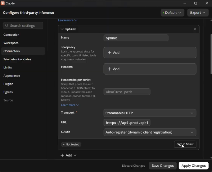The height and width of the screenshot is (172, 212).
Task: Remove the Sphinx connector with its X
Action: point(195,29)
